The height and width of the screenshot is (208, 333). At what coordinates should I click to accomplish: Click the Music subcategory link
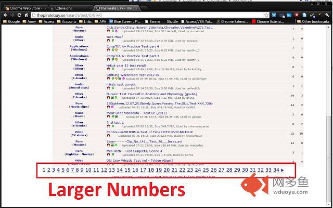pos(79,116)
